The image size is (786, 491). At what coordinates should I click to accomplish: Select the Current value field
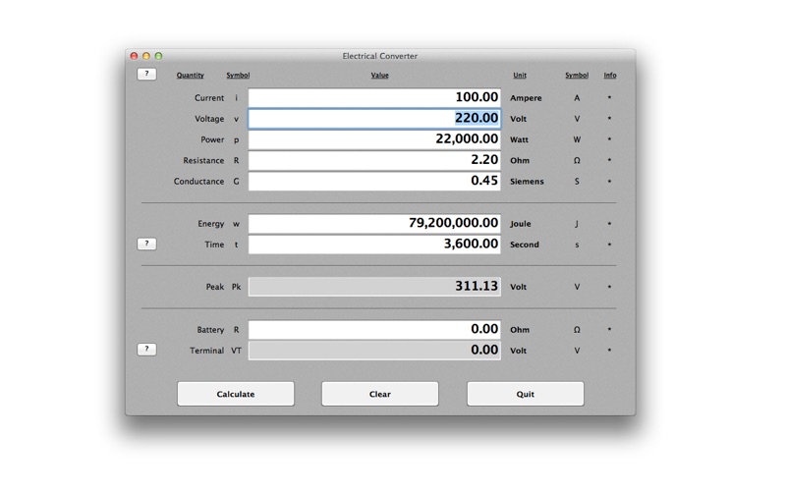[x=374, y=97]
